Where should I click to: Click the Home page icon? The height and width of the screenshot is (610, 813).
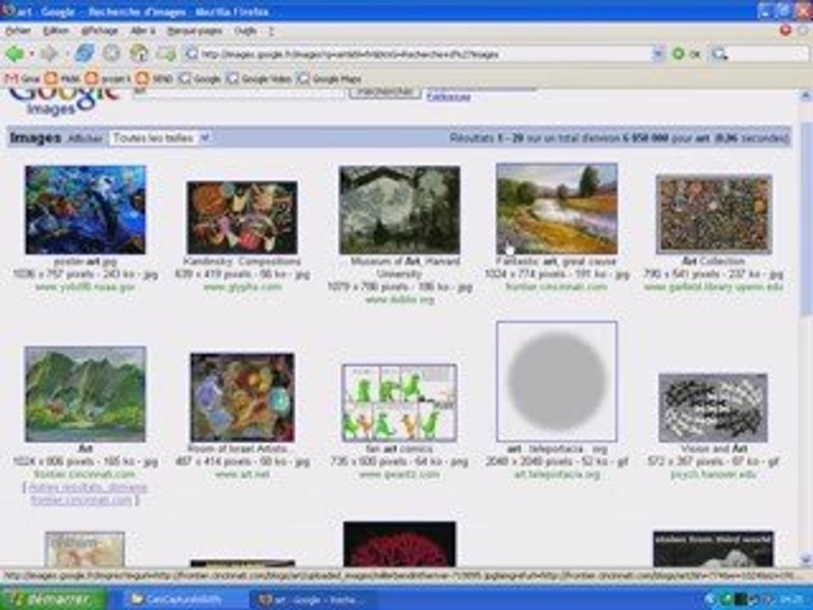(139, 53)
